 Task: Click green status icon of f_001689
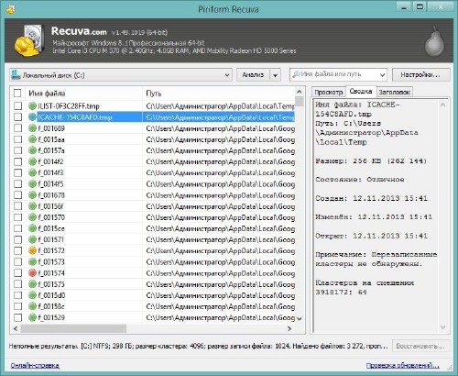[32, 128]
